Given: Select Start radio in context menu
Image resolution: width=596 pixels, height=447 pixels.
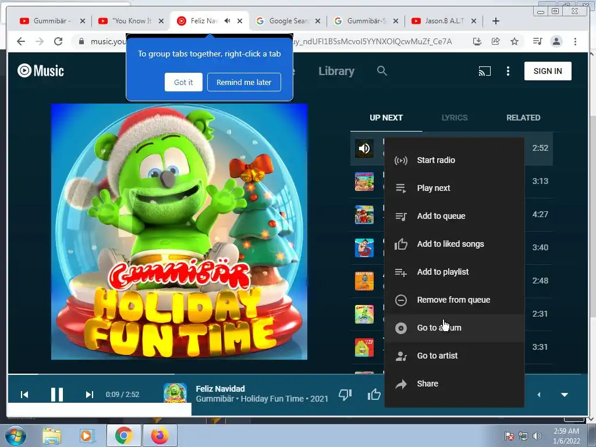Looking at the screenshot, I should pos(454,160).
